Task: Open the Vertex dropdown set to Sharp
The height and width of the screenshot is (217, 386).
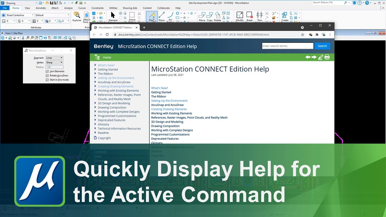Action: [x=54, y=62]
